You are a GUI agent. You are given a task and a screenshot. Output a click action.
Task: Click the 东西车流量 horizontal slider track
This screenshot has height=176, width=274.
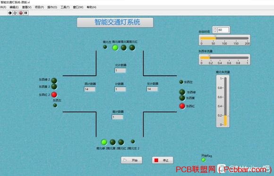tap(224, 58)
